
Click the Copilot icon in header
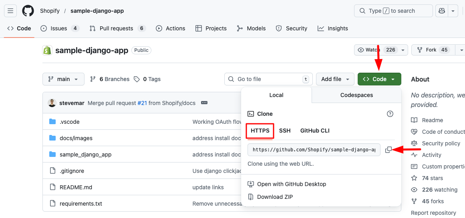pos(442,11)
